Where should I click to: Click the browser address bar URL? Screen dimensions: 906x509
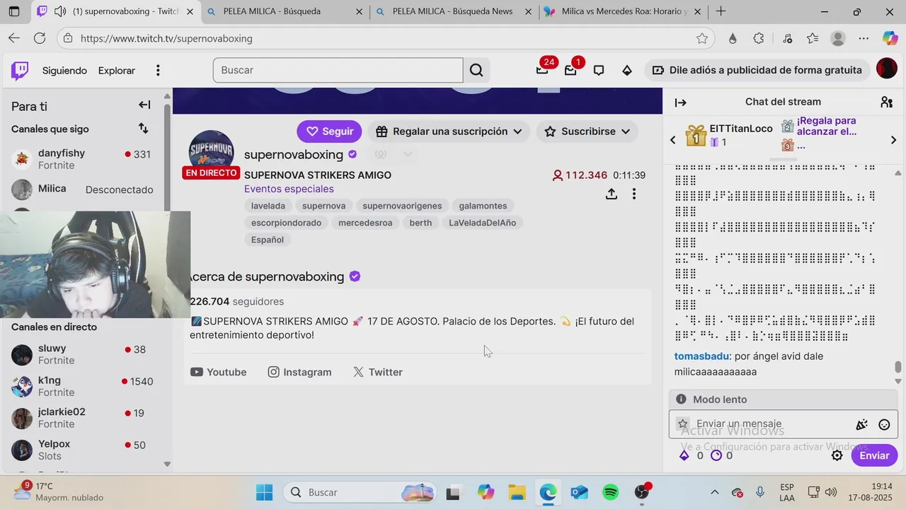pyautogui.click(x=166, y=38)
